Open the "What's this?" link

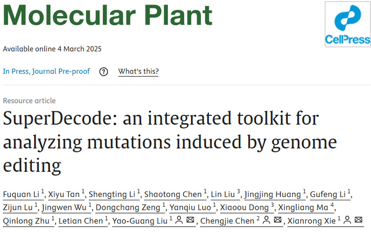pos(138,71)
